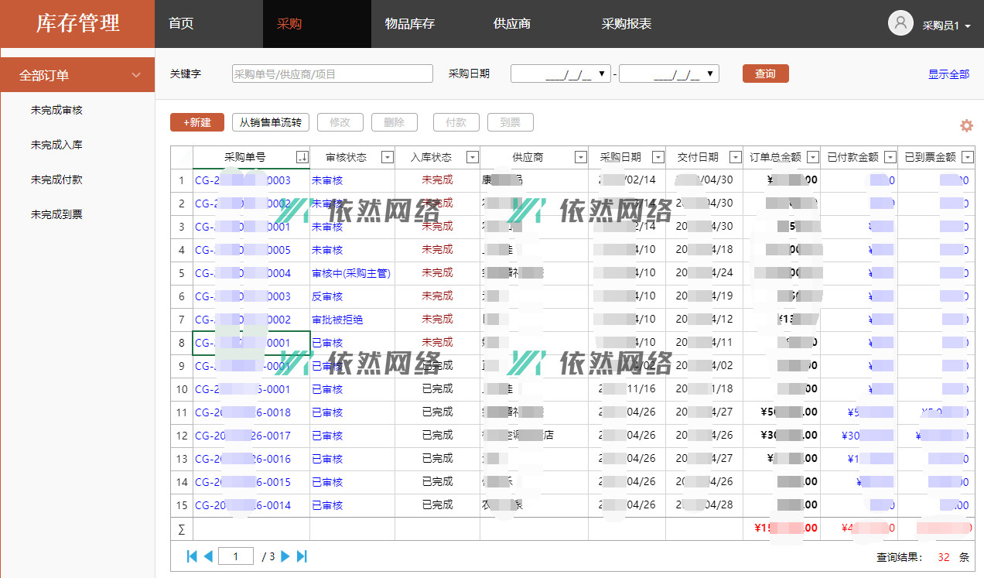Open start date picker dropdown for 采购日期
984x578 pixels.
point(603,74)
